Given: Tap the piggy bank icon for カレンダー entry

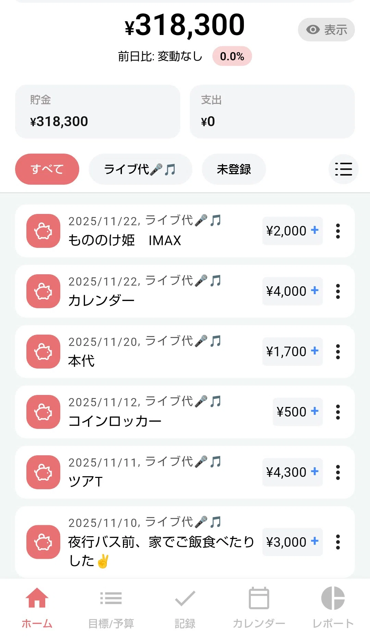Looking at the screenshot, I should [43, 291].
